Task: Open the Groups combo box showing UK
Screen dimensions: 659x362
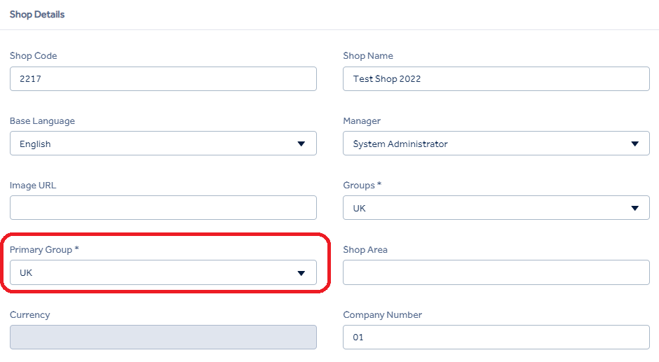Action: 496,207
